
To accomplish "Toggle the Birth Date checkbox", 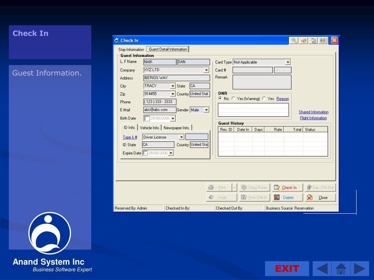I will click(147, 118).
